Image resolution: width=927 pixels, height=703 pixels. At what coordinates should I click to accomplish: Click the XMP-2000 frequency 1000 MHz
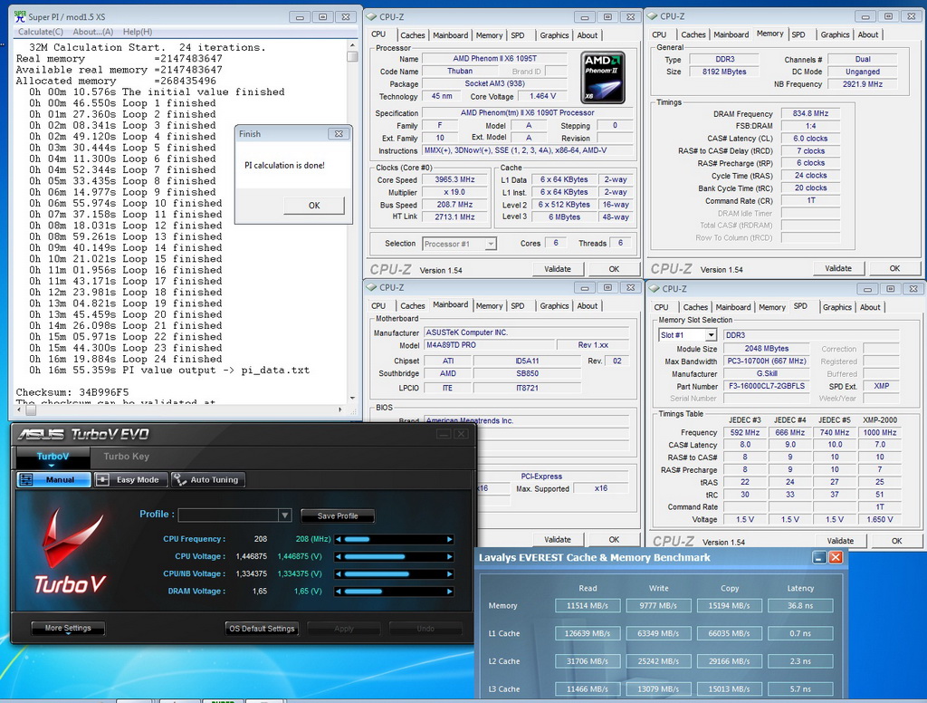880,432
